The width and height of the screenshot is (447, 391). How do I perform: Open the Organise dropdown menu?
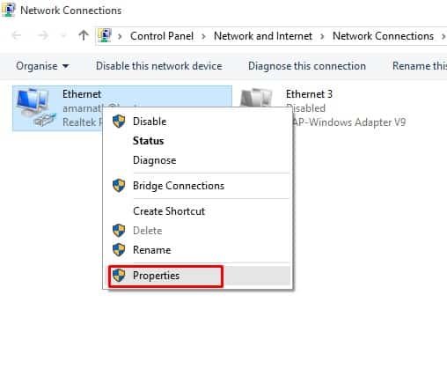coord(42,66)
